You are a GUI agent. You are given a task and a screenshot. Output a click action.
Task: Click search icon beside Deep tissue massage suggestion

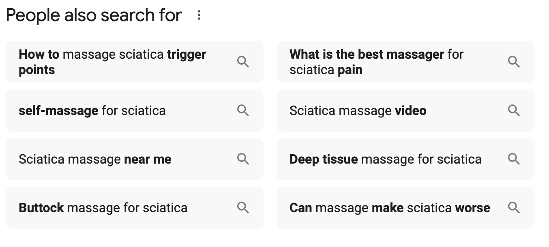(x=514, y=159)
